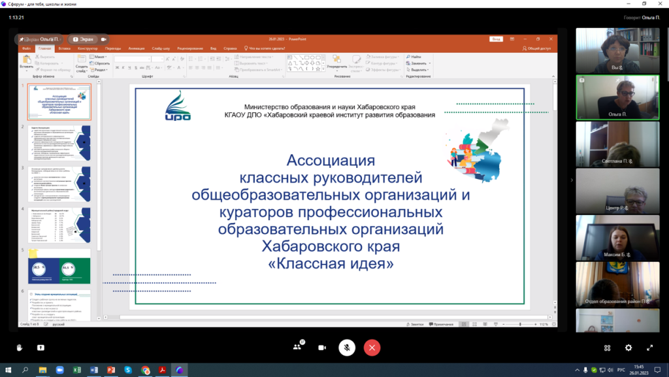669x377 pixels.
Task: Open the Слайд-шоу ribbon tab
Action: pos(161,48)
